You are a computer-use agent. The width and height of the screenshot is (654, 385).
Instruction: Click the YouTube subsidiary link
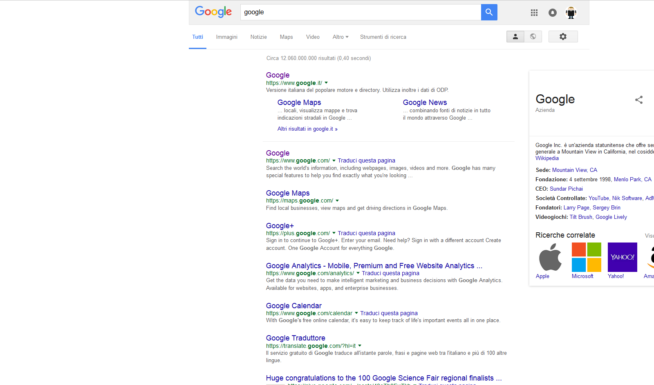(598, 198)
